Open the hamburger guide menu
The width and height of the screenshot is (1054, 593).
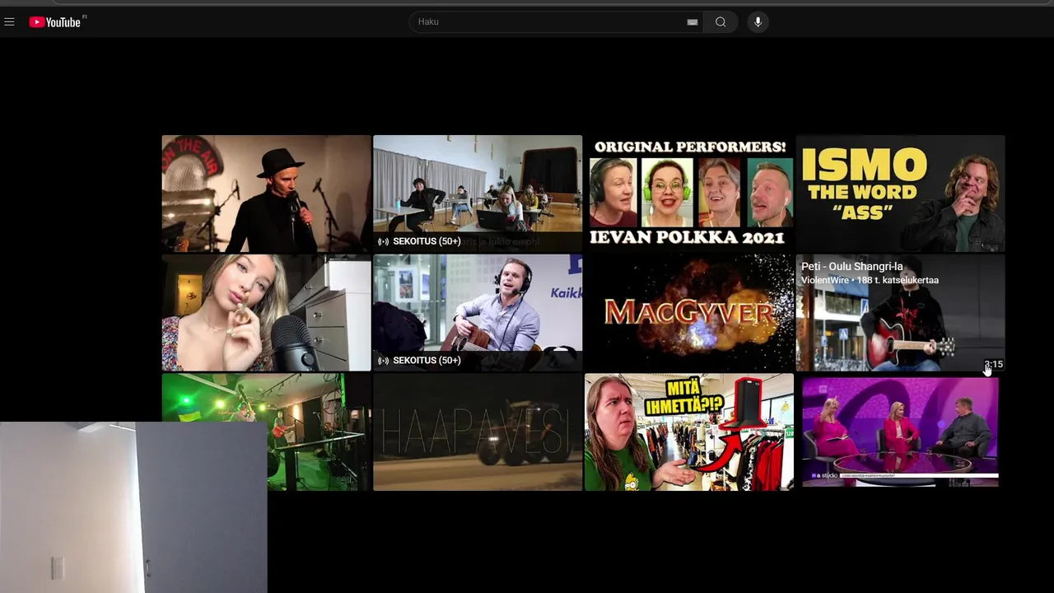point(9,22)
